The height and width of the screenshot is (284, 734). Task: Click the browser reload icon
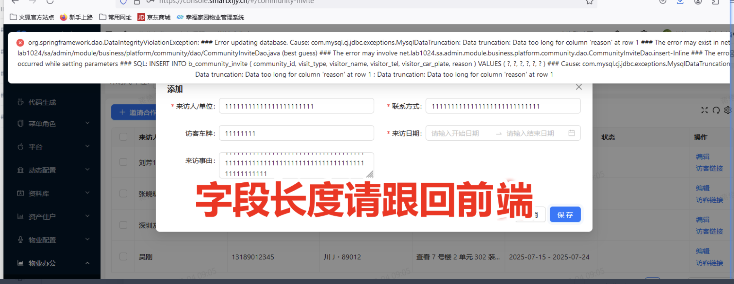(50, 2)
